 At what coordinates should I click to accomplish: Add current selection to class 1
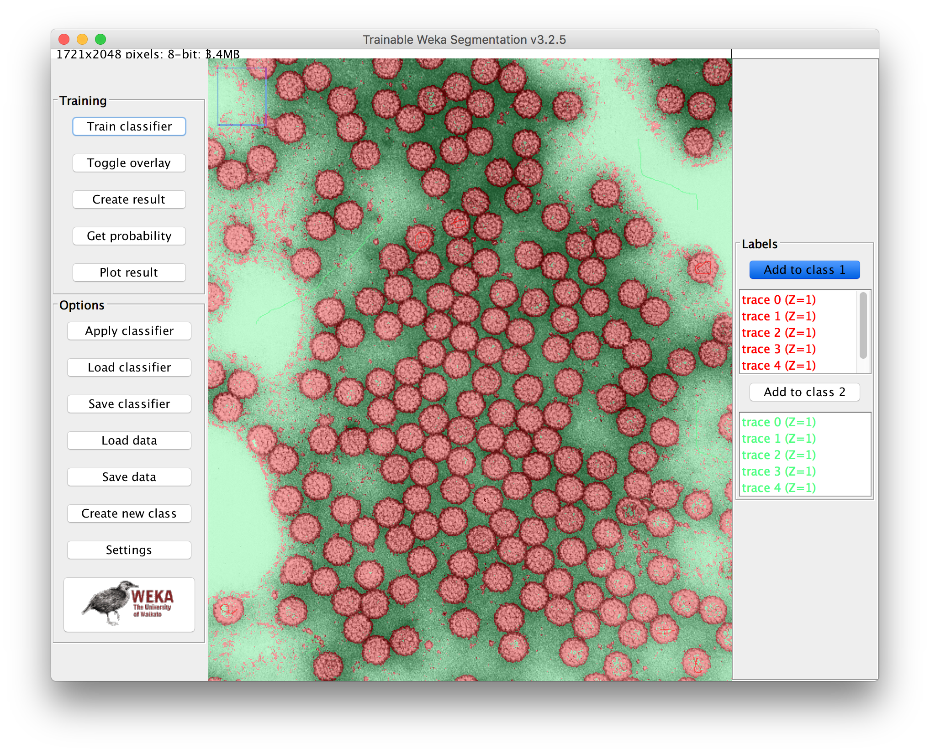point(804,270)
